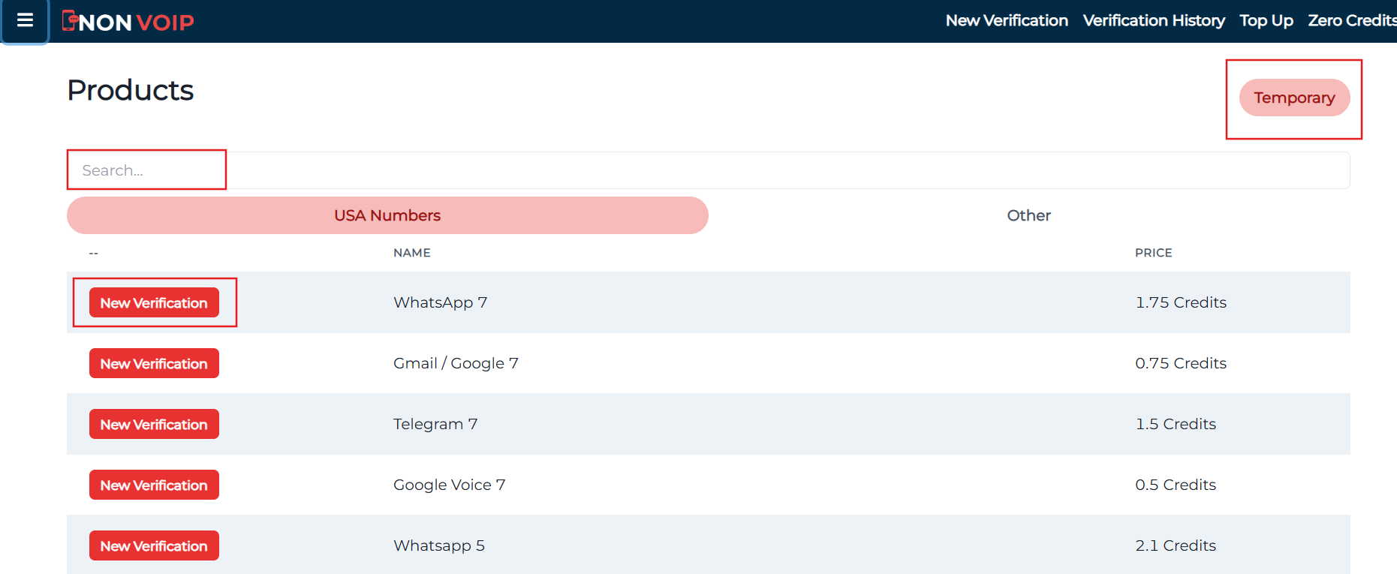
Task: Open the hamburger menu icon
Action: (x=25, y=20)
